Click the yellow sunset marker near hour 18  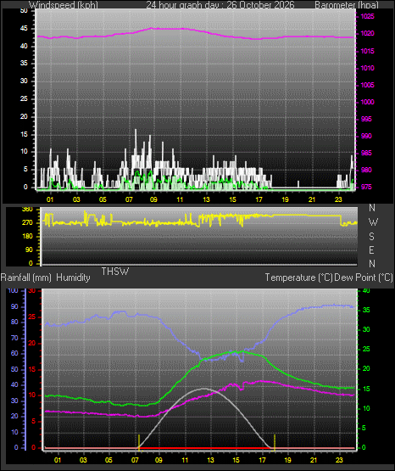pos(275,442)
